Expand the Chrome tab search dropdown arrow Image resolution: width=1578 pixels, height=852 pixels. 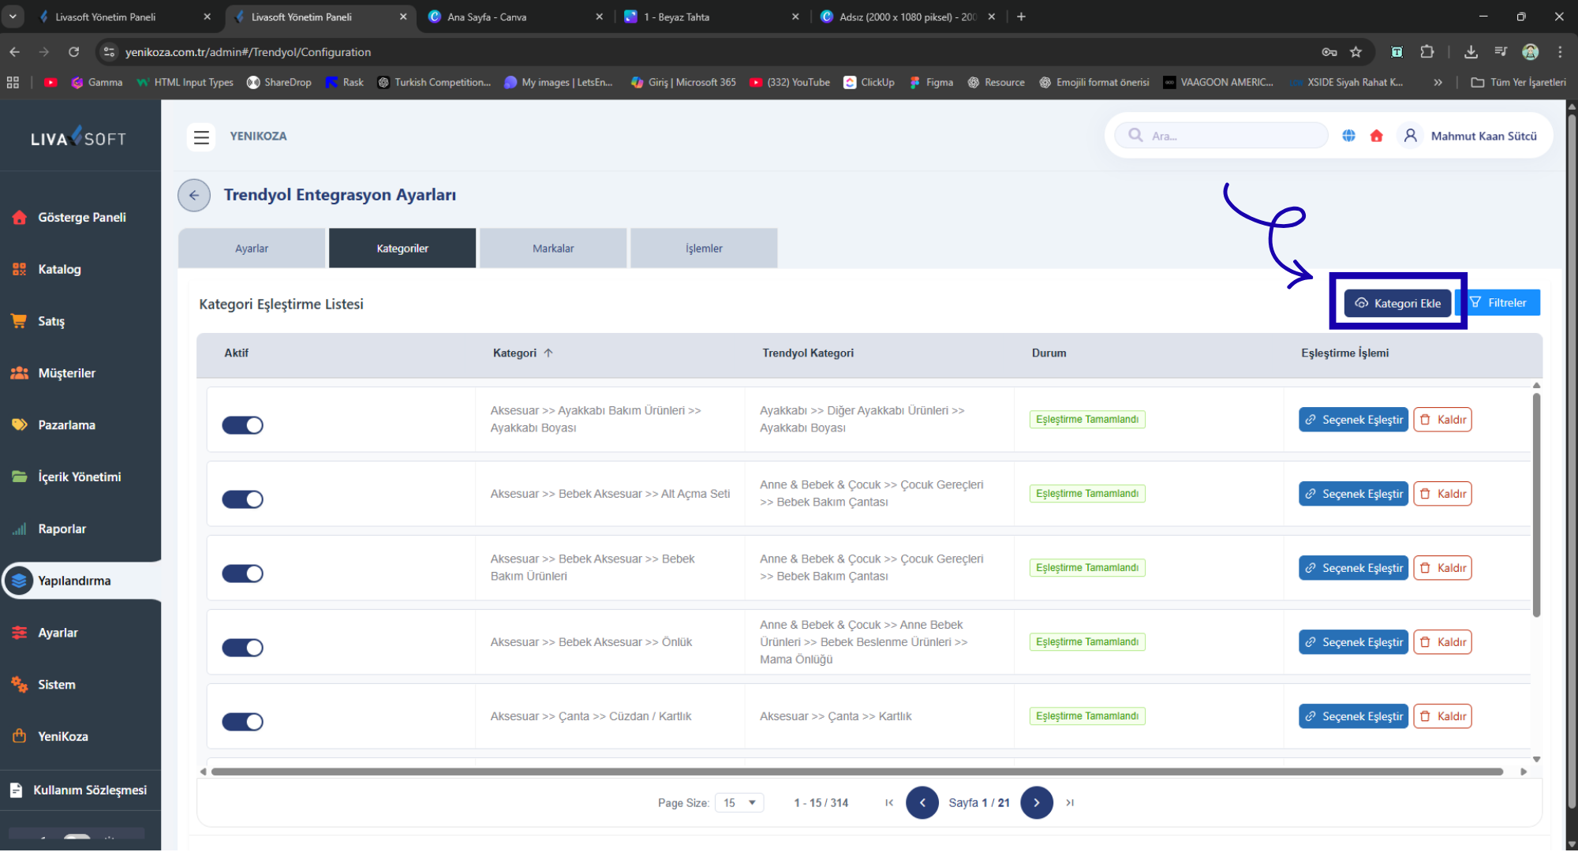[13, 17]
